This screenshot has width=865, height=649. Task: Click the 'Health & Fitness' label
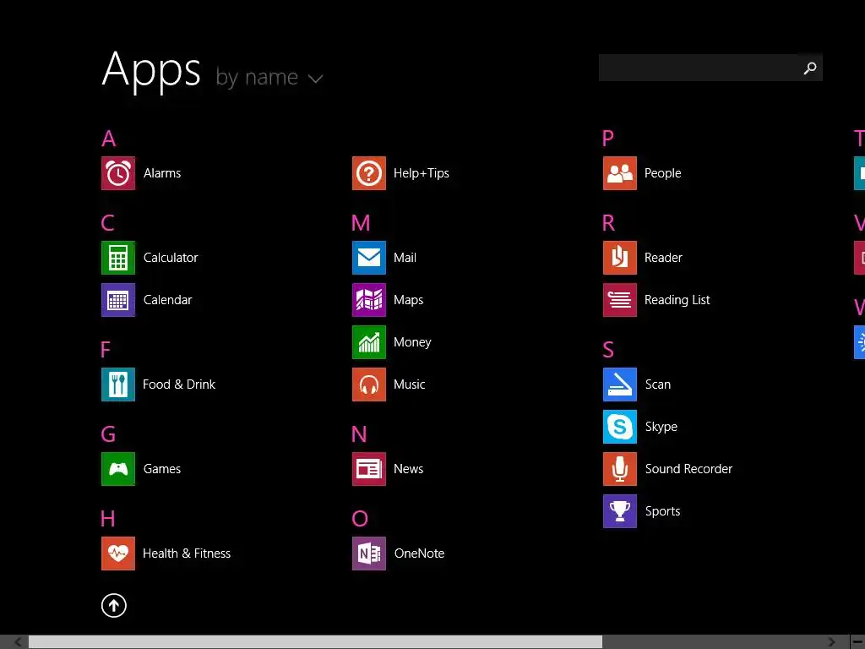point(187,554)
